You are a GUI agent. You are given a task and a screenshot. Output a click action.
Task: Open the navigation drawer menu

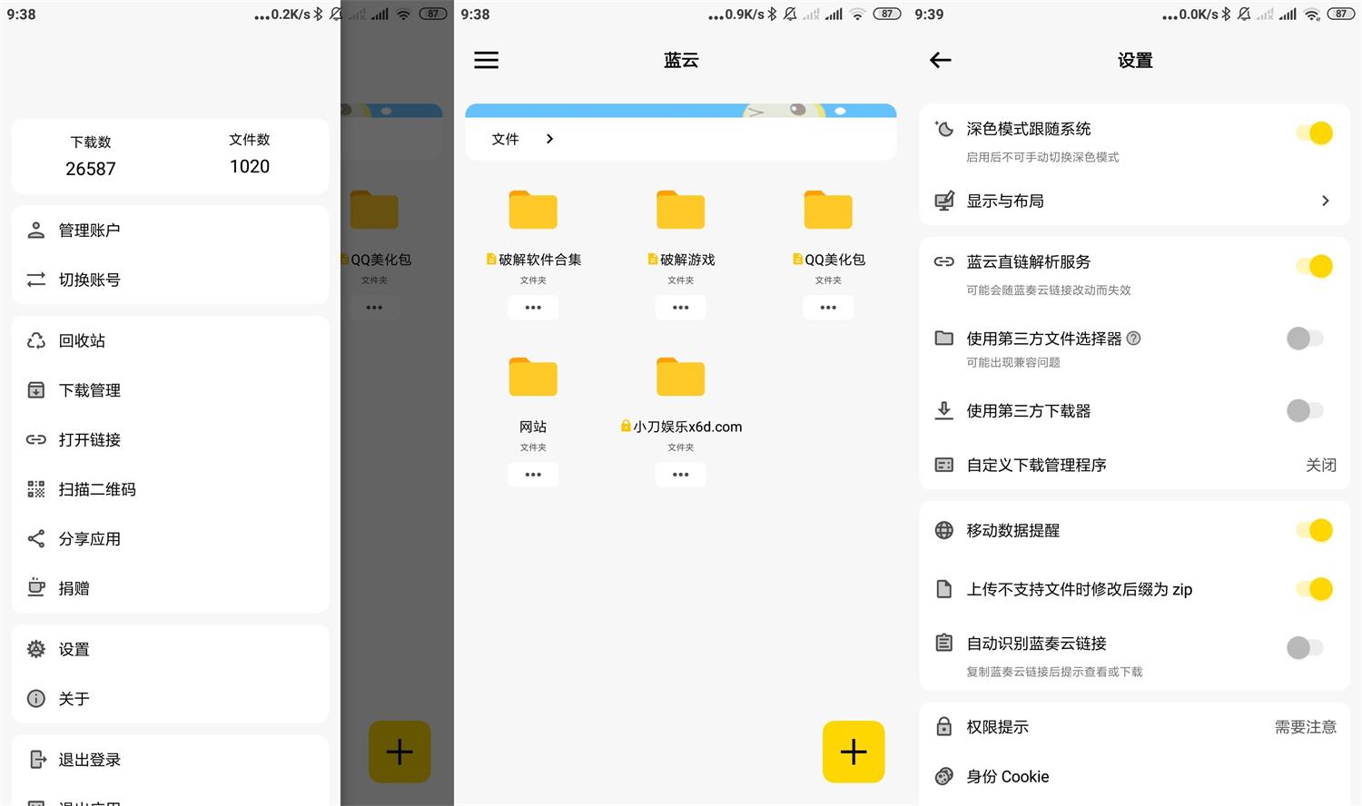tap(486, 60)
